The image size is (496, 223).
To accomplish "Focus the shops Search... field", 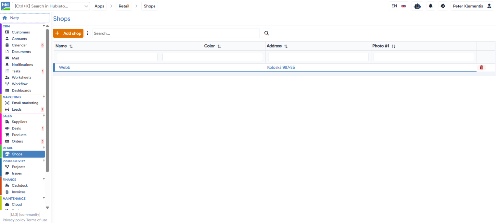I will [176, 33].
